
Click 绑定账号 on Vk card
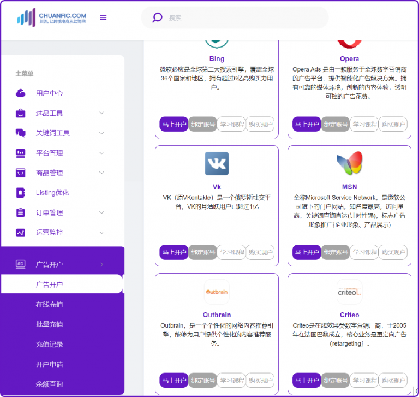202,252
